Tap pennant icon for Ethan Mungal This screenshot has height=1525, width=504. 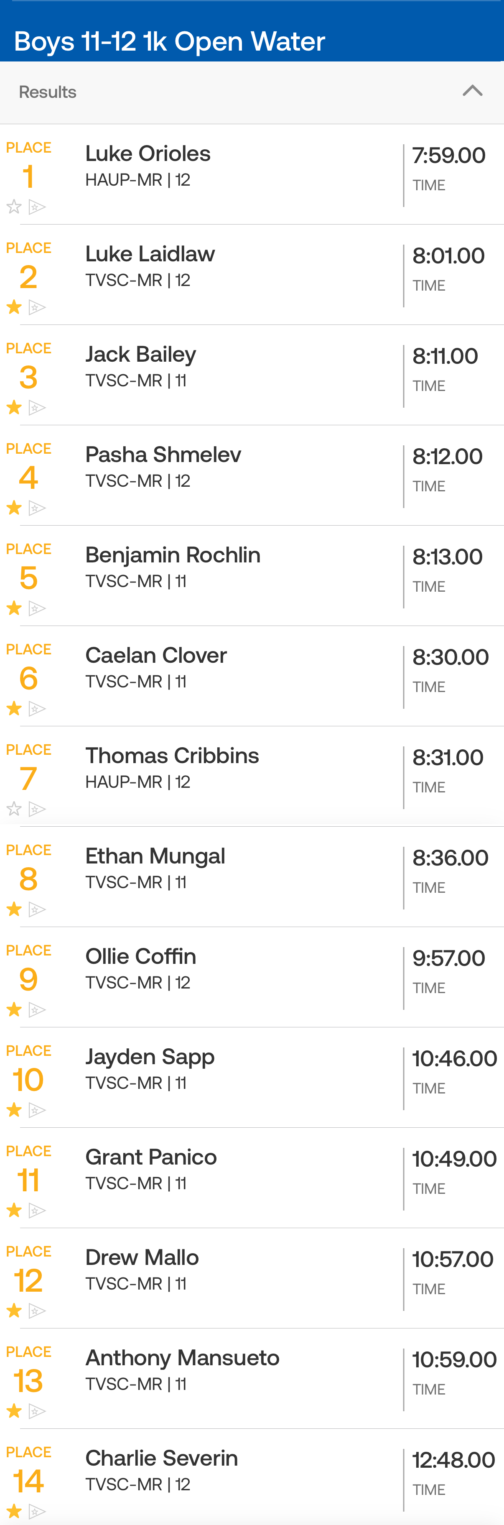click(37, 909)
